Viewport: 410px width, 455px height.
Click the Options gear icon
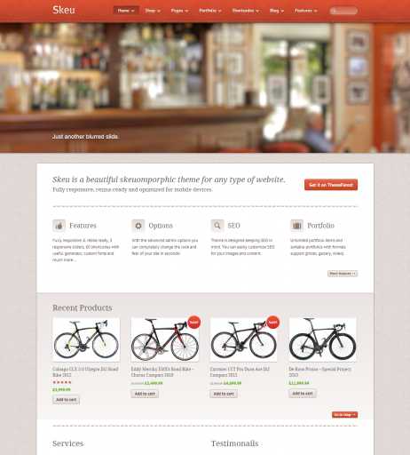click(x=138, y=226)
